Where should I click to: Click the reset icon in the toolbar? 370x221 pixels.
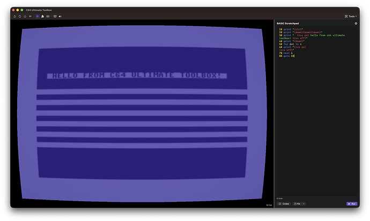point(14,17)
